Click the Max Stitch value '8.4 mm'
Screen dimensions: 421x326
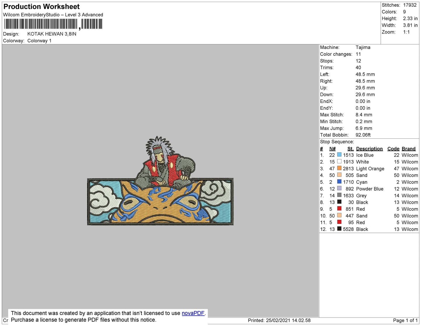tap(364, 115)
